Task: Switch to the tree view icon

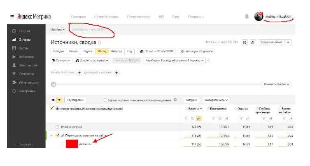Action: pos(59,100)
